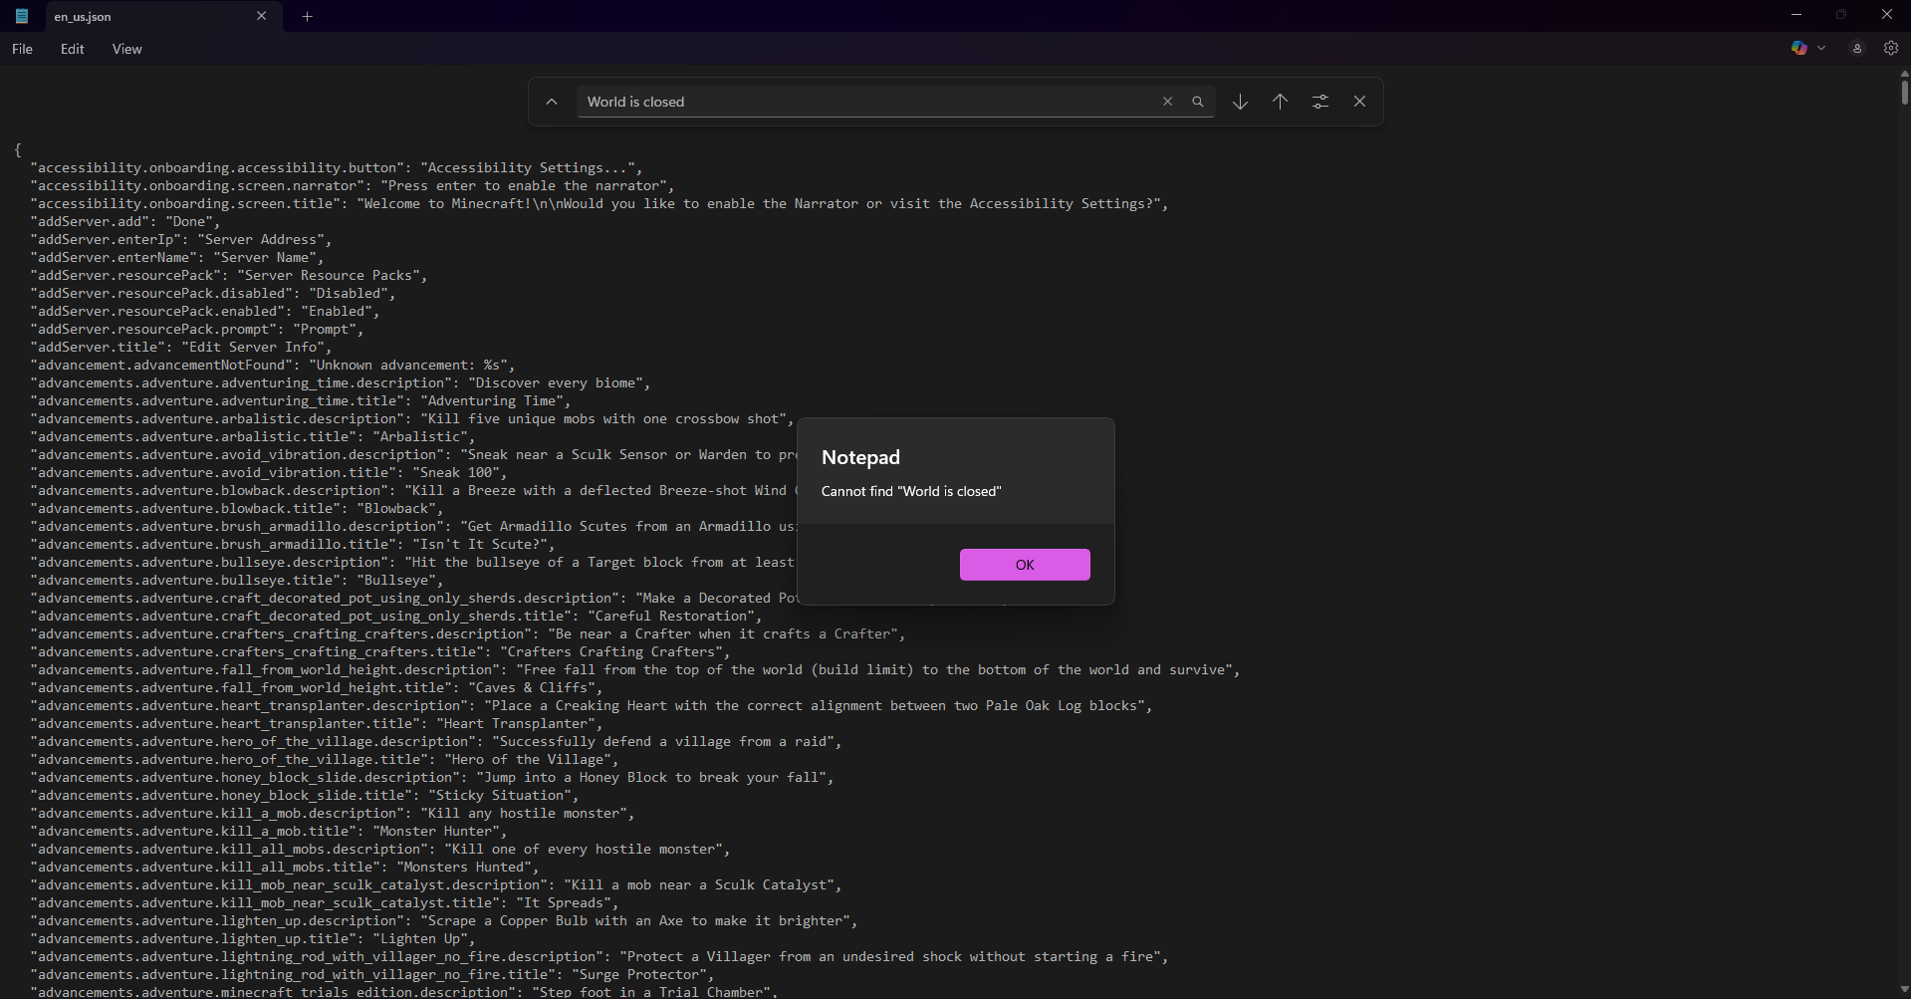Screen dimensions: 1911x999
Task: Click the "World is closed" search field
Action: (866, 102)
